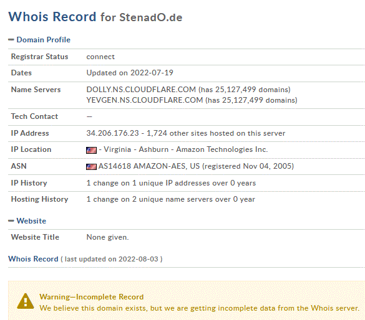The image size is (365, 320).
Task: View 1,724 other sites hosted on server
Action: [x=216, y=133]
